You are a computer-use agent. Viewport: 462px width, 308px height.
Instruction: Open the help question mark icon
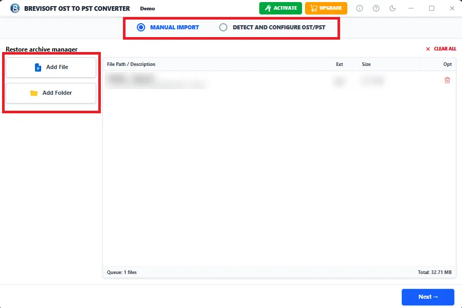tap(376, 8)
